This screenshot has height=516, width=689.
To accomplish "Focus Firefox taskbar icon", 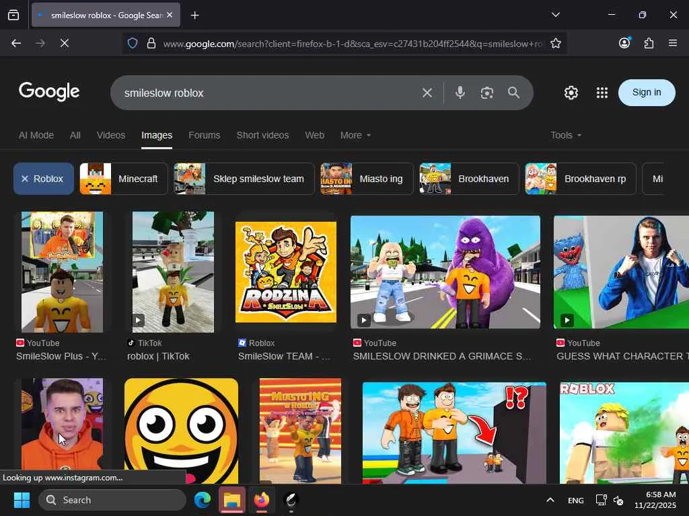I will coord(262,500).
